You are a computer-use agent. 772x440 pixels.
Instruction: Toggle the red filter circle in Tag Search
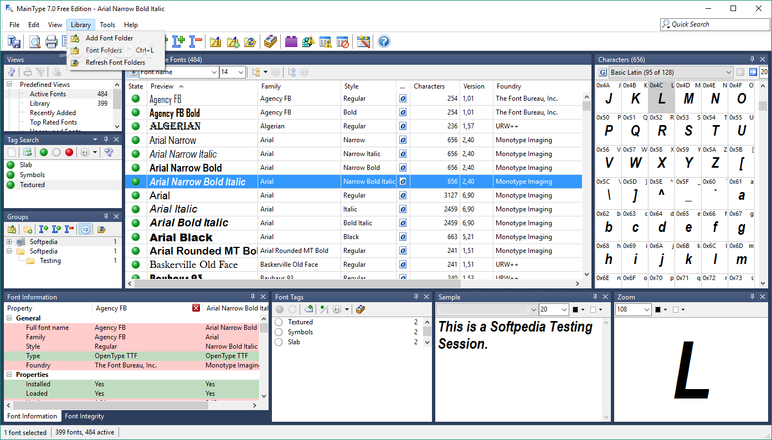[69, 152]
